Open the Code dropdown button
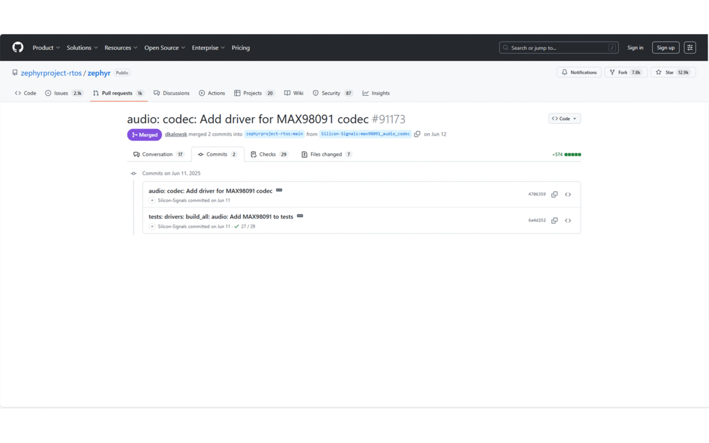709x443 pixels. (564, 119)
